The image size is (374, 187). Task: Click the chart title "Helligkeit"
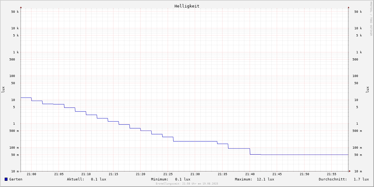(x=187, y=6)
